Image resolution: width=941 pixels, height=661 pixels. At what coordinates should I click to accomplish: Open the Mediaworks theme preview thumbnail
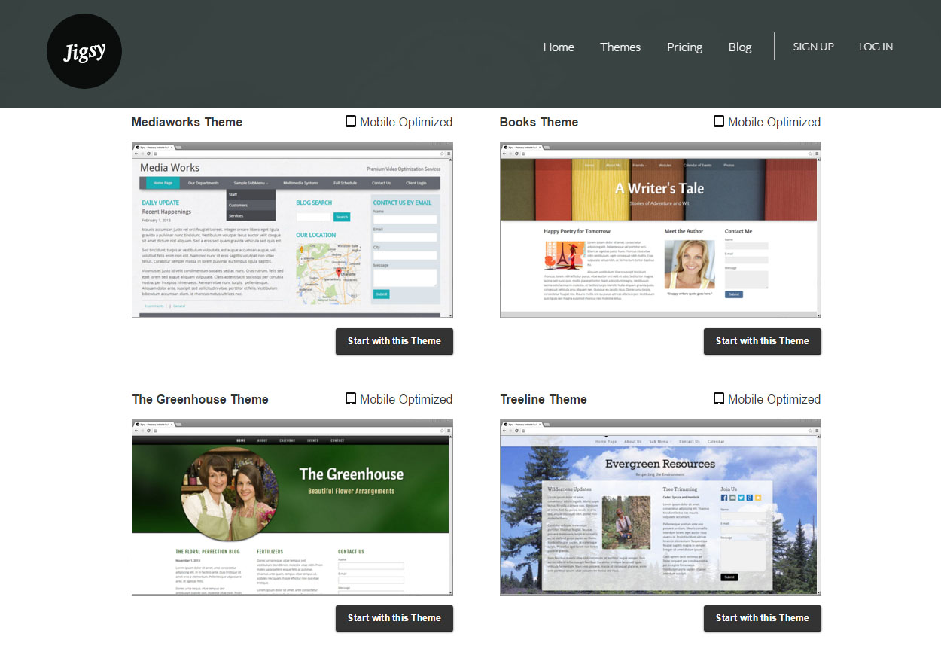coord(292,230)
